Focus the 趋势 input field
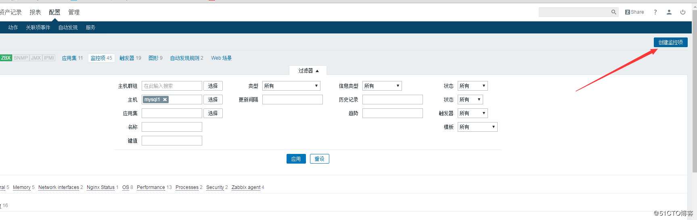This screenshot has height=220, width=697. (x=392, y=113)
